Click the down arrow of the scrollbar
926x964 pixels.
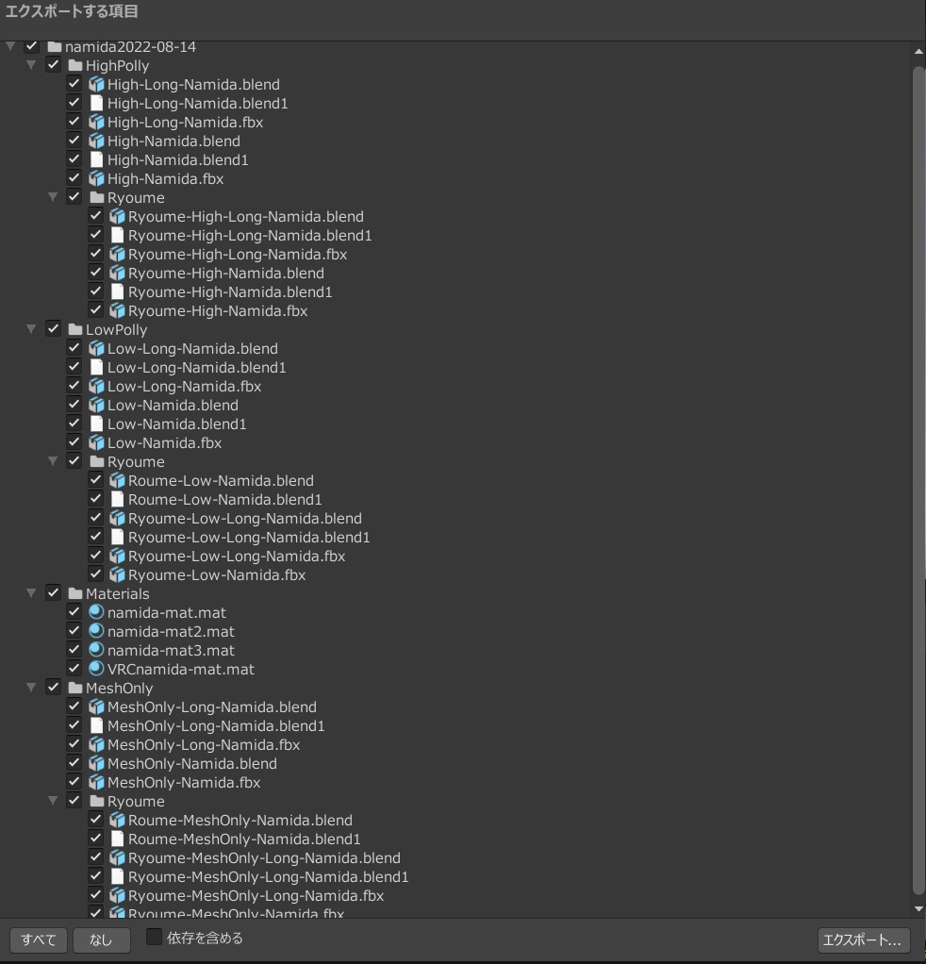click(x=917, y=909)
